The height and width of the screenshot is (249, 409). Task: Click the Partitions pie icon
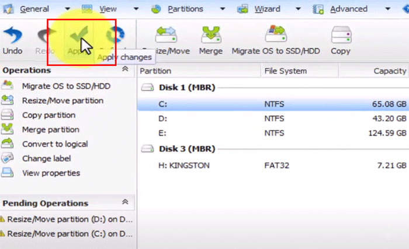tap(156, 9)
